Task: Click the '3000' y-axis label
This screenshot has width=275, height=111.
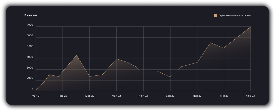Action: coord(30,68)
